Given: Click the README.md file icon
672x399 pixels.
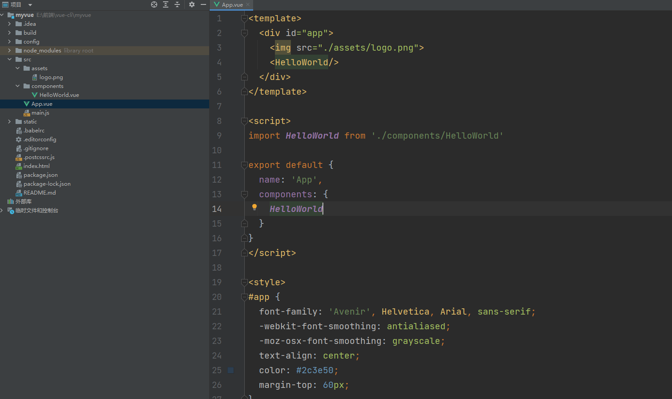Looking at the screenshot, I should point(19,193).
